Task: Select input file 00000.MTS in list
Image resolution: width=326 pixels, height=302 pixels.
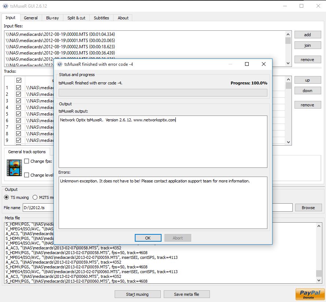Action: [x=60, y=34]
